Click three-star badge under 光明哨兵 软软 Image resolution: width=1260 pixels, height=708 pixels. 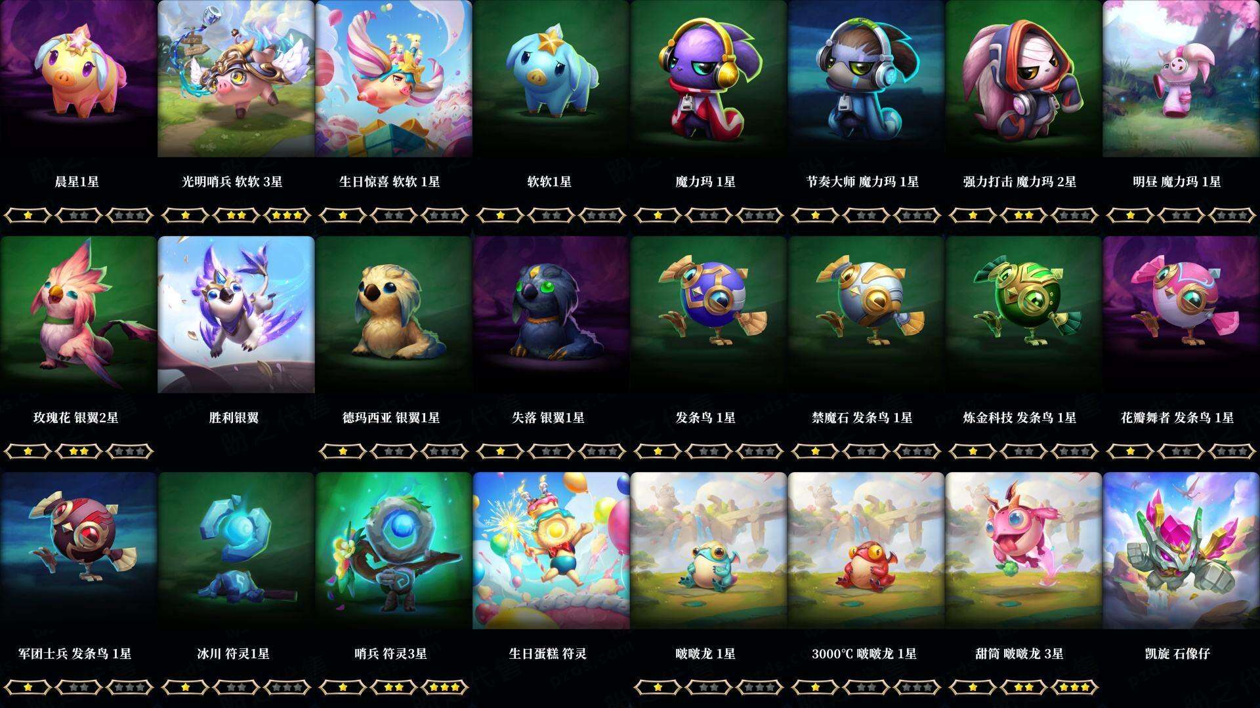[x=287, y=215]
